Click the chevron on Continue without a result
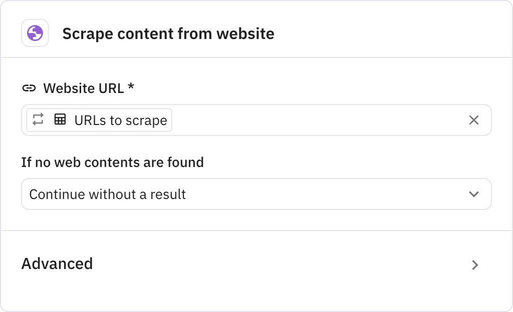Screen dimensions: 513x312 tap(474, 194)
